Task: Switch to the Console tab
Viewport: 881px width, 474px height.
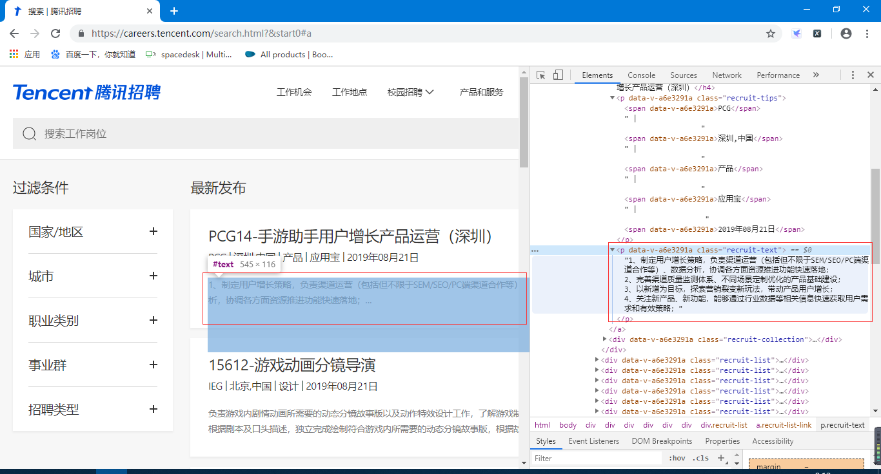Action: pos(641,75)
